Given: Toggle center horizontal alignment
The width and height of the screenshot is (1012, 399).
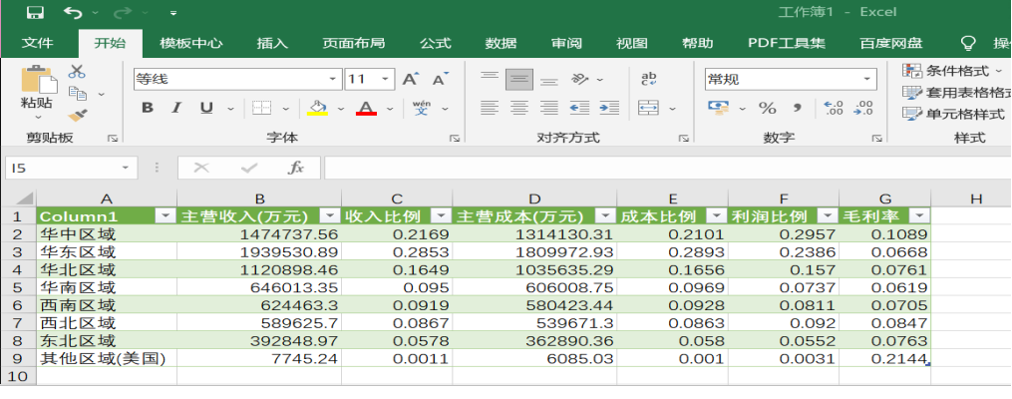Looking at the screenshot, I should click(x=518, y=108).
